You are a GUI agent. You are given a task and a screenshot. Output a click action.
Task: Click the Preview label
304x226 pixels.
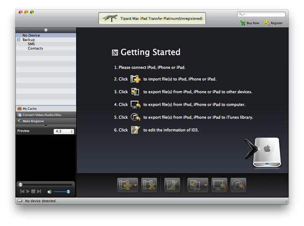pyautogui.click(x=23, y=131)
